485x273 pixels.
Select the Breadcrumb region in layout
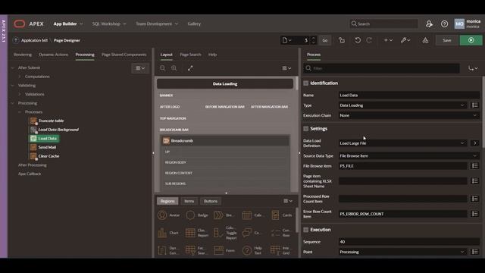click(225, 141)
